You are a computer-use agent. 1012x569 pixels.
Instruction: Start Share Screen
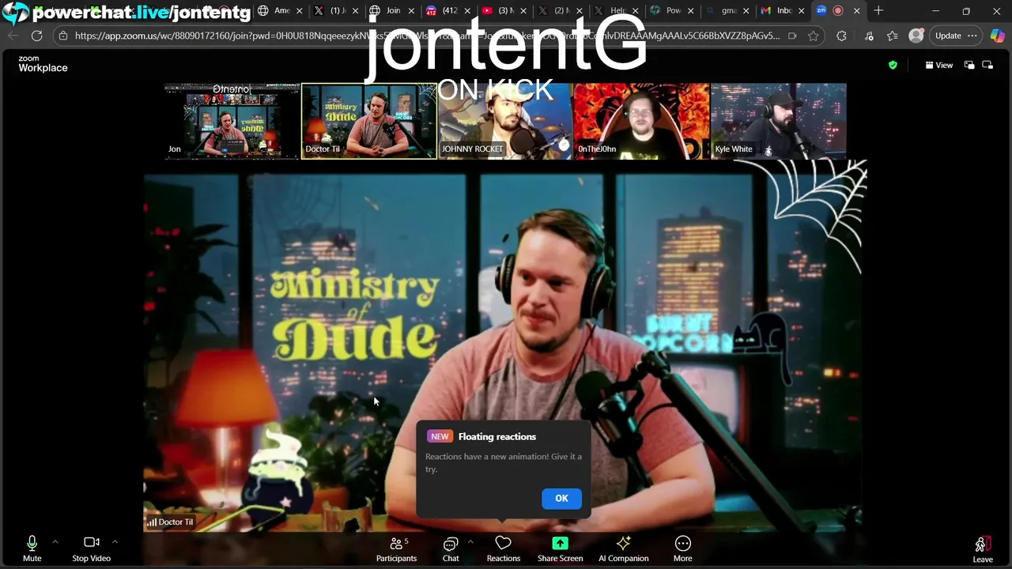point(560,548)
